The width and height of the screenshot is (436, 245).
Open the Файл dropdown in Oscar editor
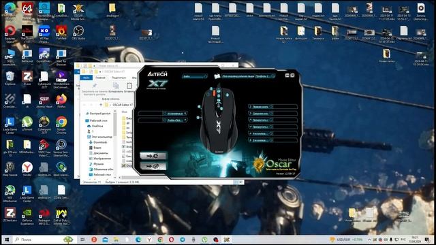195,76
